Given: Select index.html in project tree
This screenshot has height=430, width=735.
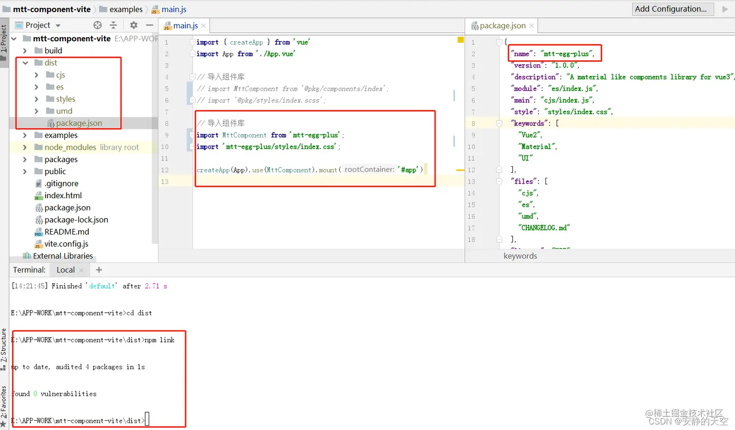Looking at the screenshot, I should 63,195.
